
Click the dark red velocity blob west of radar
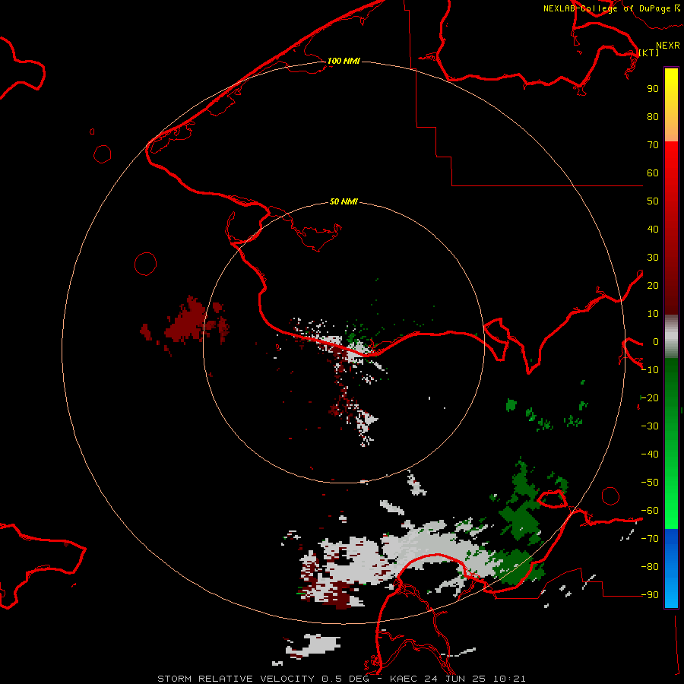pos(188,322)
